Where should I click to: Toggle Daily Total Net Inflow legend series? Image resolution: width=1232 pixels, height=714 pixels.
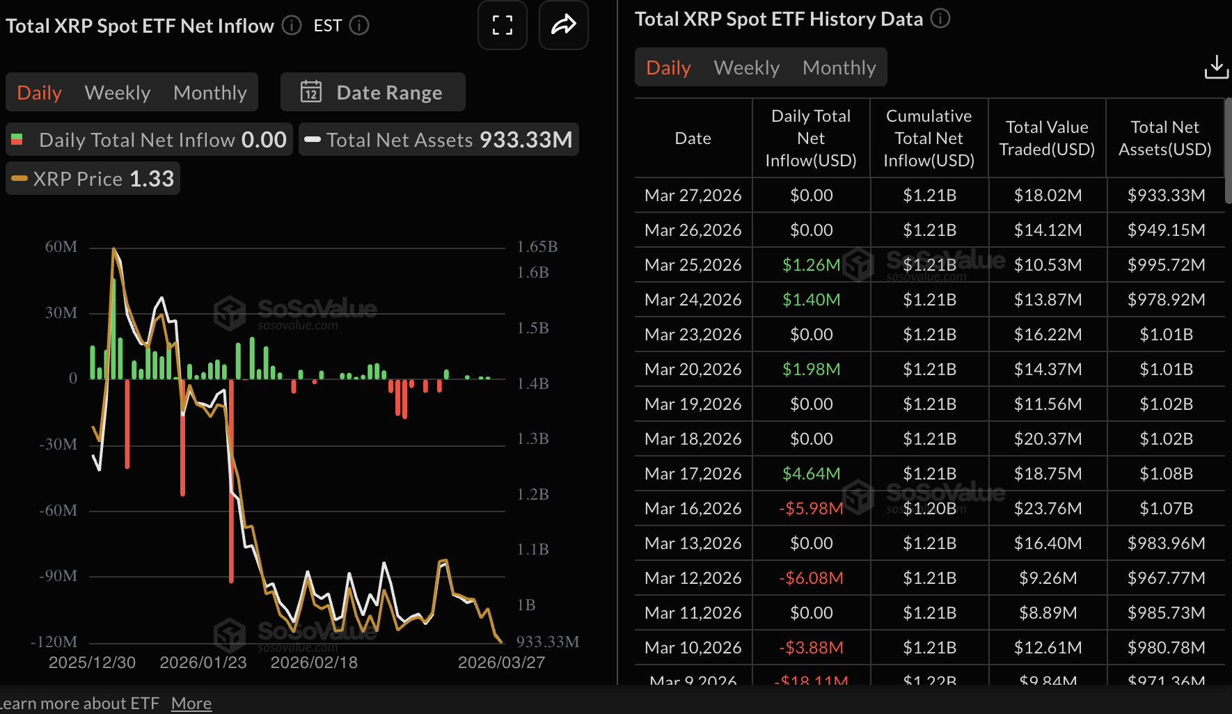click(x=150, y=140)
